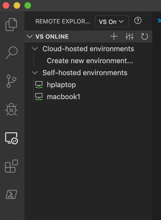161x220 pixels.
Task: Open the Extensions view
Action: [x=11, y=166]
